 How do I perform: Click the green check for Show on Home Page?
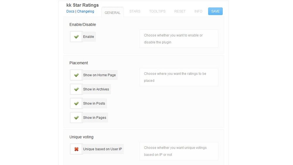click(x=76, y=75)
